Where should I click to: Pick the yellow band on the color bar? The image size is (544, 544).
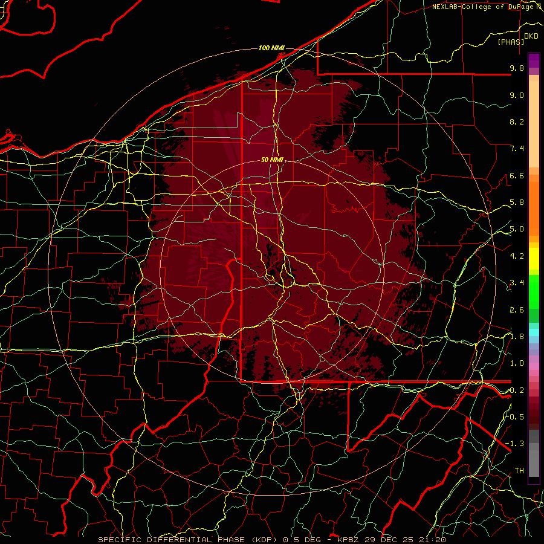tap(534, 259)
